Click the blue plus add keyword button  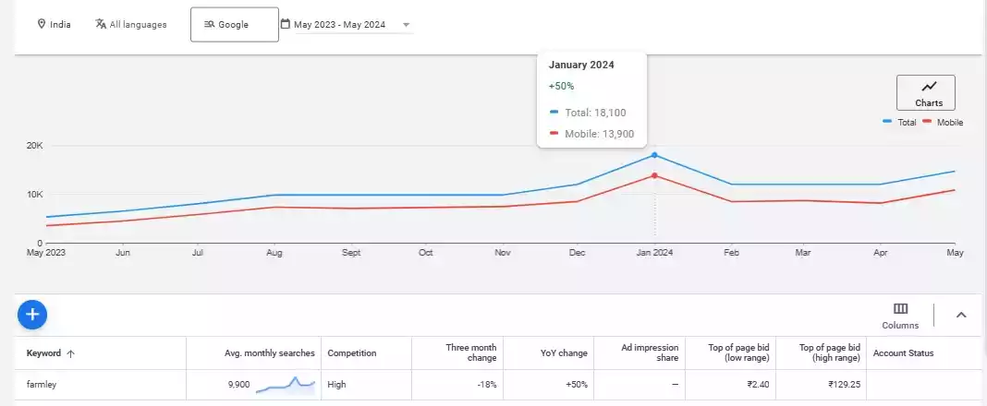(32, 315)
